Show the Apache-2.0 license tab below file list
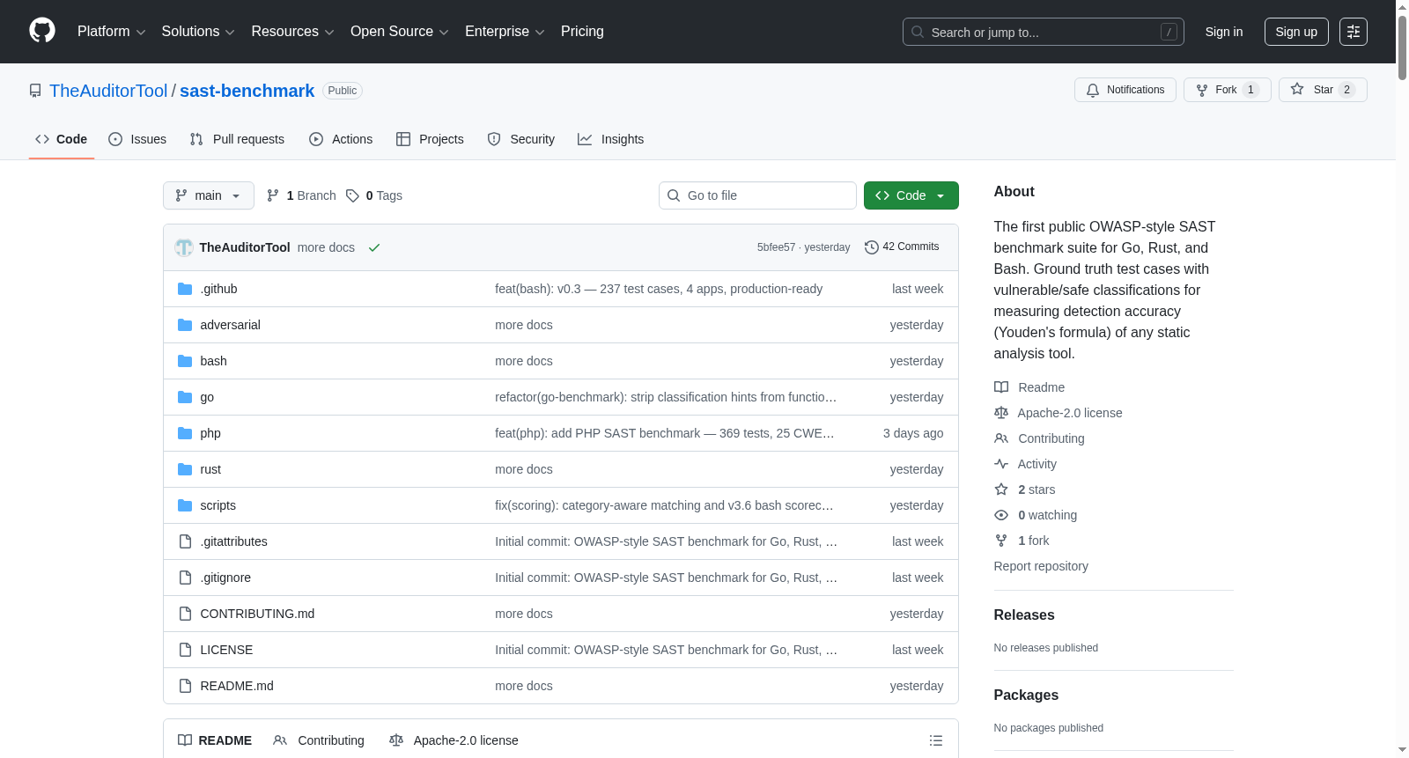 tap(454, 740)
